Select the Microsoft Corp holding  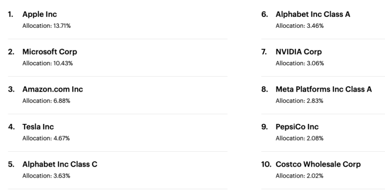(x=50, y=52)
